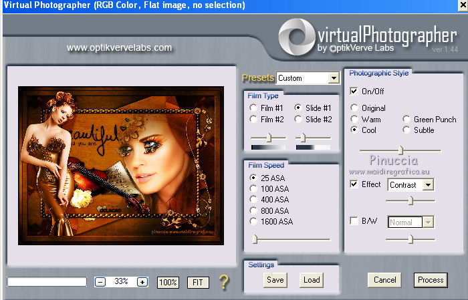Click the virtualPhotographer swirl logo
Viewport: 468px width, 300px height.
(297, 37)
